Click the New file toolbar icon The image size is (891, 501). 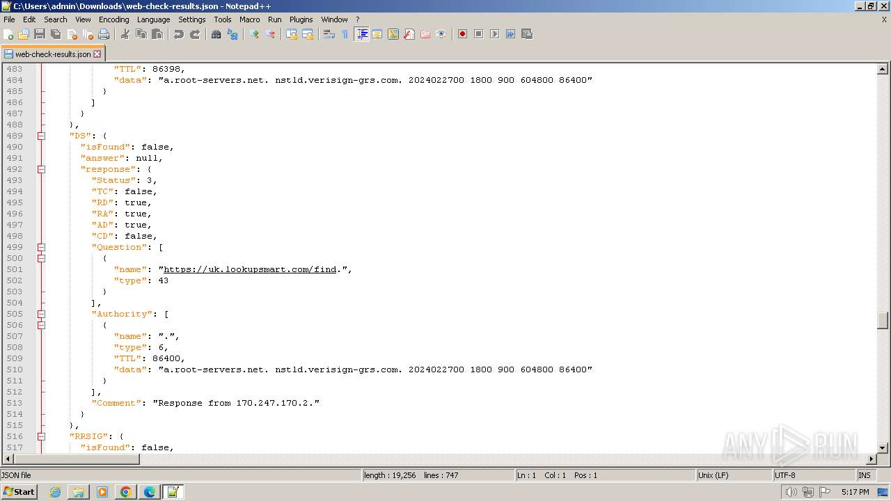(x=9, y=34)
